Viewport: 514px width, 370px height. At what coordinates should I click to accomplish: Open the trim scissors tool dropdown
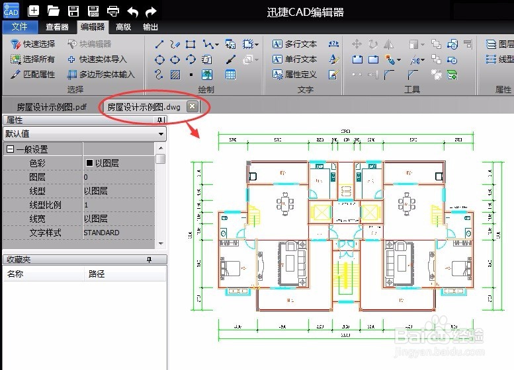click(x=423, y=60)
